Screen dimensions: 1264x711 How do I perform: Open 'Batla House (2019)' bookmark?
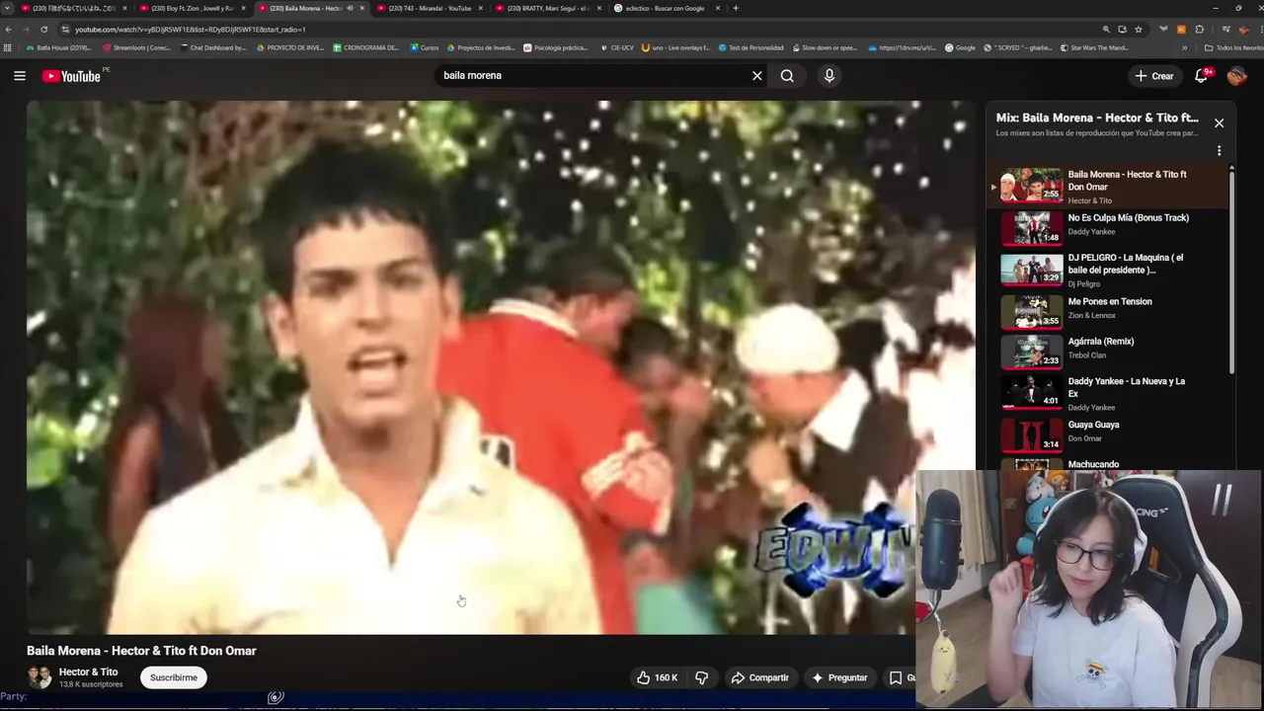59,47
